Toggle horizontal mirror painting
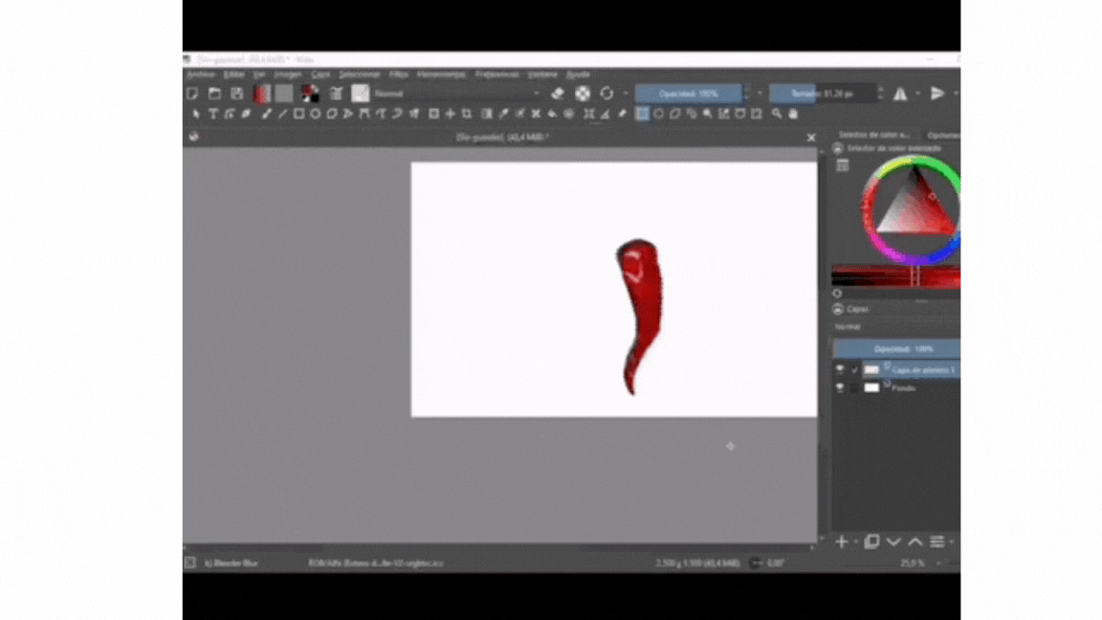Screen dimensions: 1102x620 tap(902, 93)
